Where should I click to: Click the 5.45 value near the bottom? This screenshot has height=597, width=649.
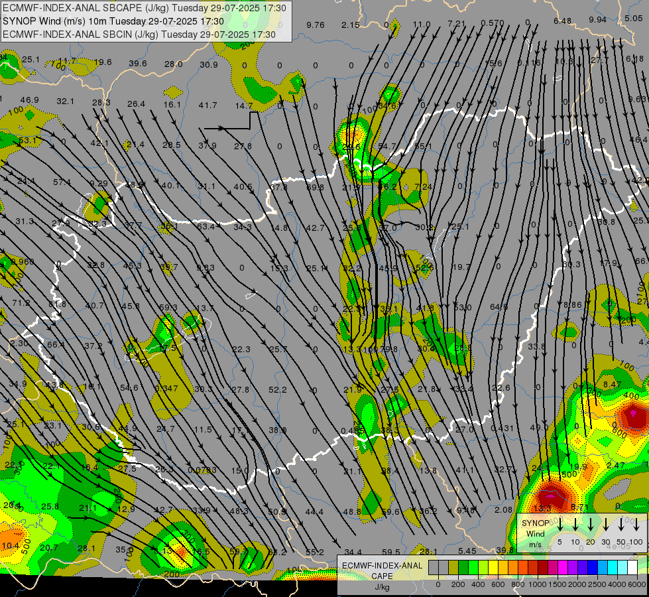tap(467, 551)
